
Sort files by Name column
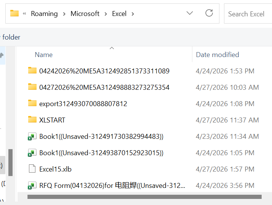click(44, 55)
